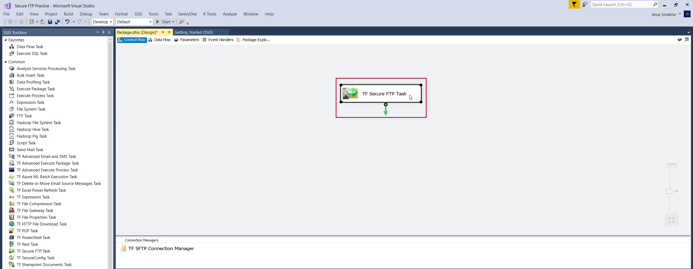693x269 pixels.
Task: Switch to the Data Flow tab
Action: pyautogui.click(x=162, y=40)
